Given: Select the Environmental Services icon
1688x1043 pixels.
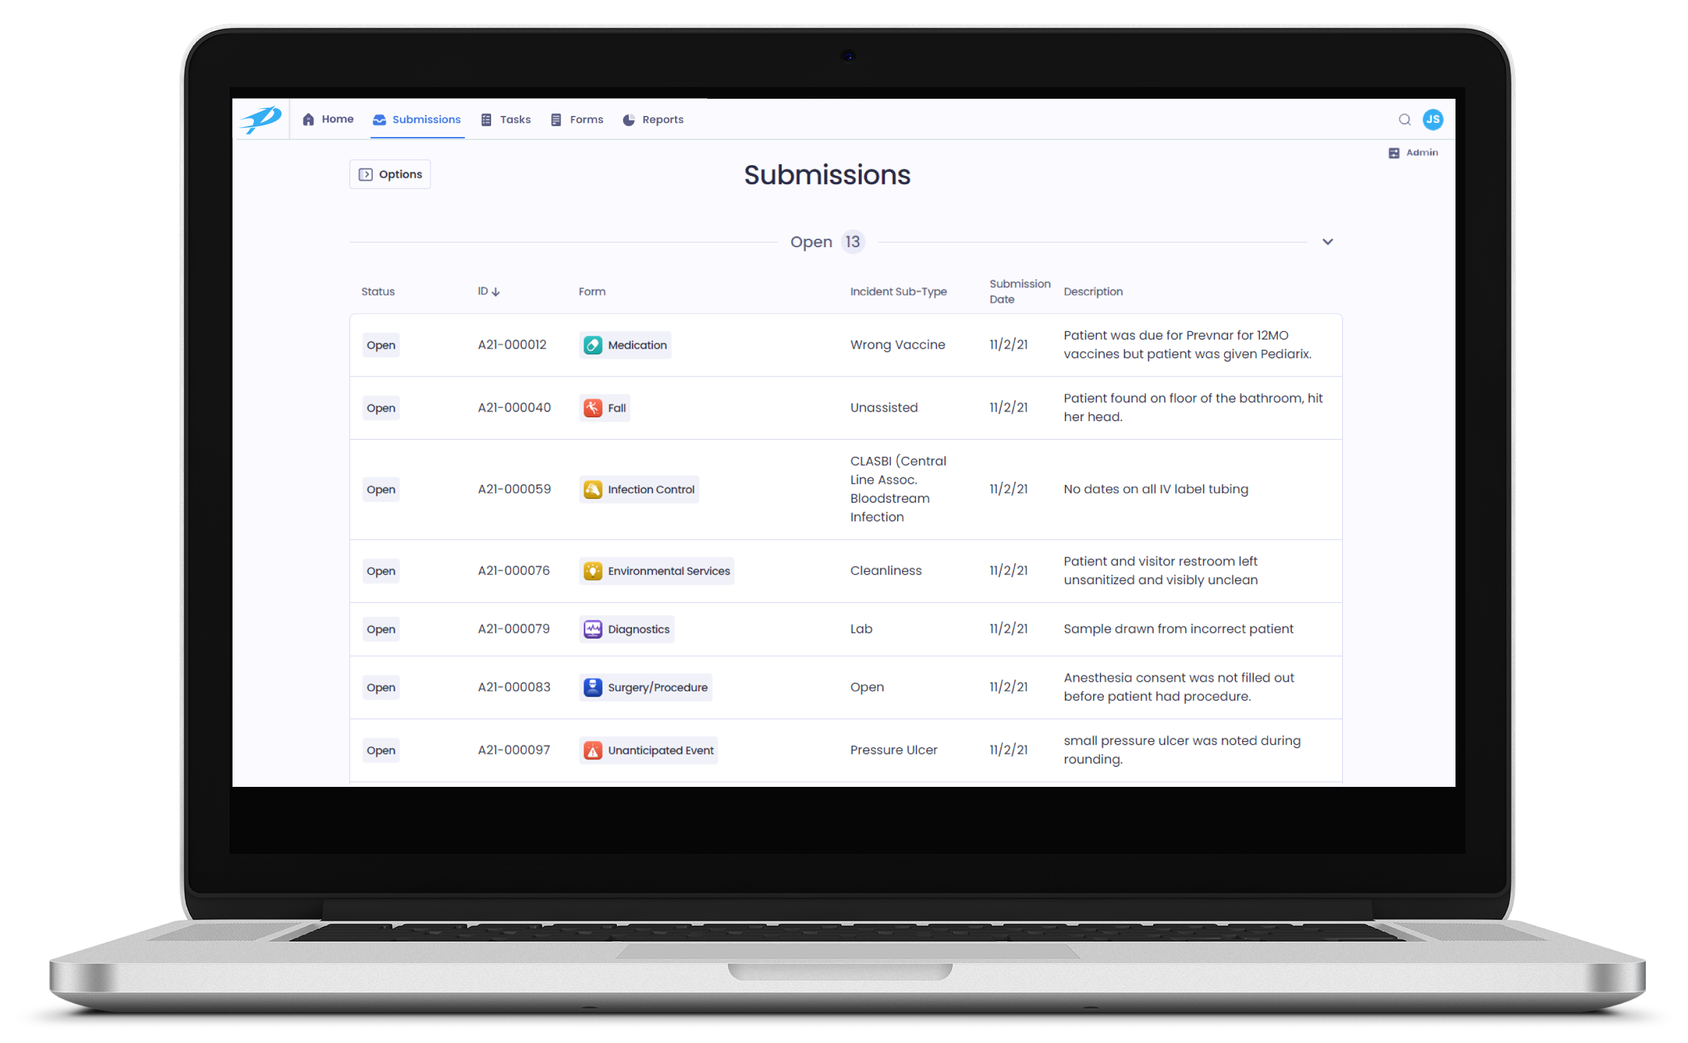Looking at the screenshot, I should click(x=592, y=570).
